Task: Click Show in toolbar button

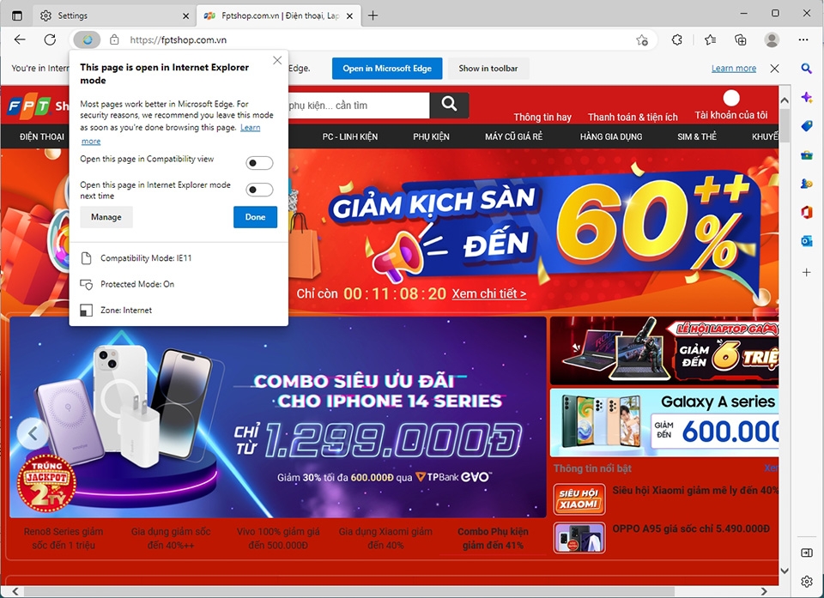Action: point(488,69)
